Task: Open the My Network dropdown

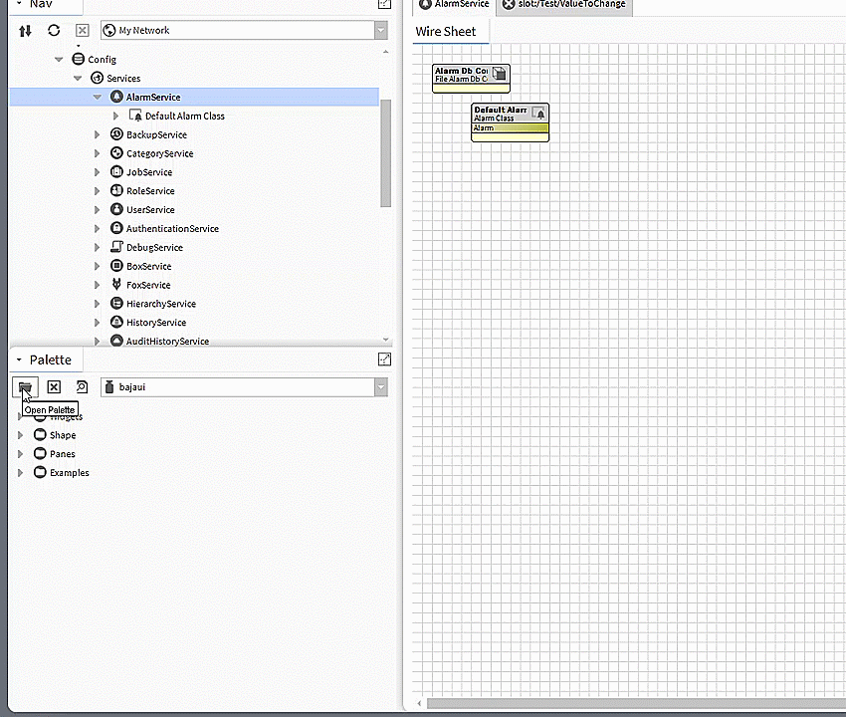Action: tap(380, 31)
